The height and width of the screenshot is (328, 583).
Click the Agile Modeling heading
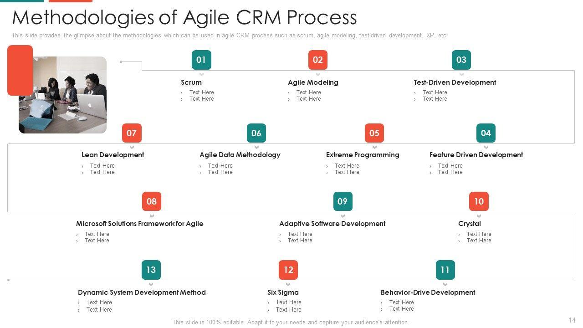coord(313,82)
